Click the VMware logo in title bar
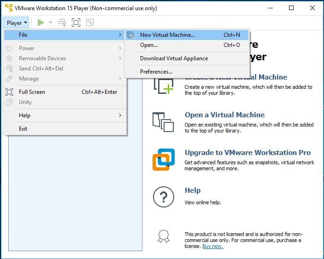Image resolution: width=324 pixels, height=259 pixels. pos(8,8)
